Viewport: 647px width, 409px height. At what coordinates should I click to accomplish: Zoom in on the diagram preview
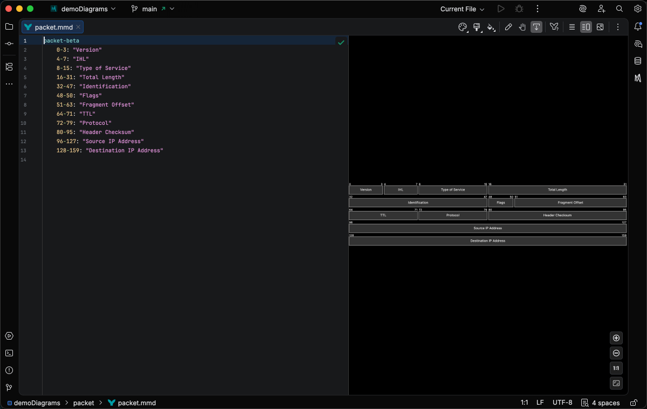(x=616, y=338)
